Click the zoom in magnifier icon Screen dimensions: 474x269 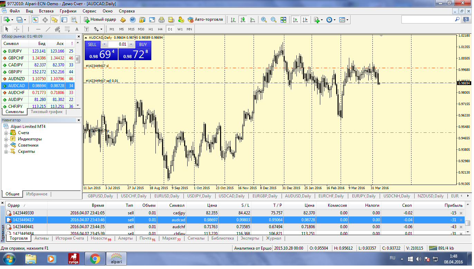click(x=264, y=20)
